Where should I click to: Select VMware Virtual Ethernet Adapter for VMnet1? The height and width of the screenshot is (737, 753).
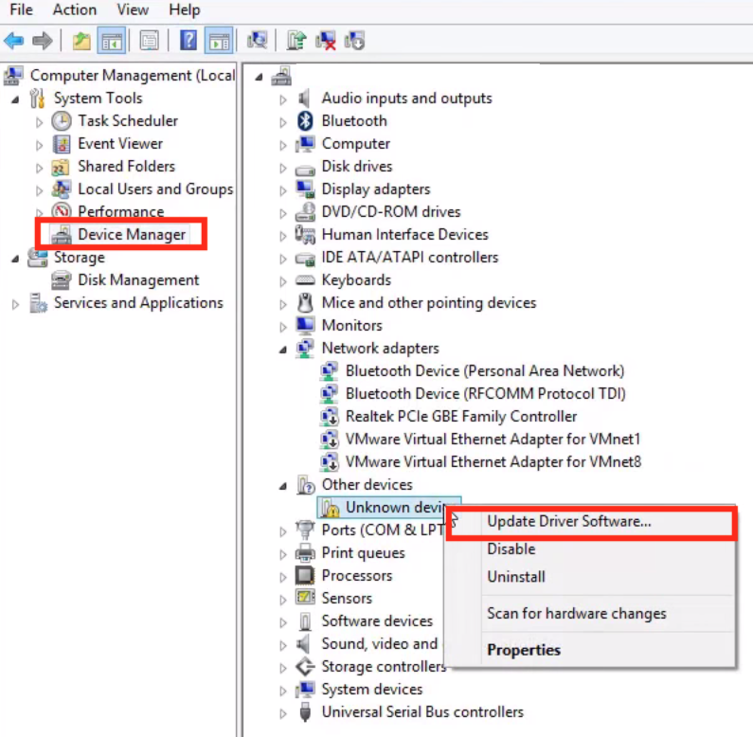point(493,440)
